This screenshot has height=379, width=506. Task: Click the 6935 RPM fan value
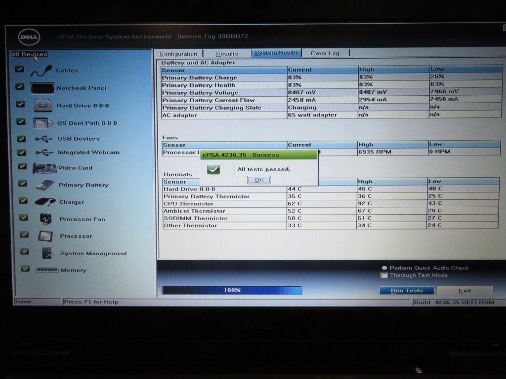point(375,152)
